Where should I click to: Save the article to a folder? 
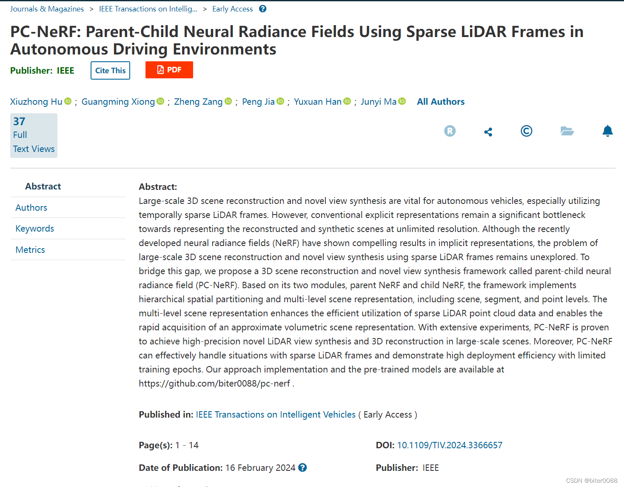[x=567, y=131]
